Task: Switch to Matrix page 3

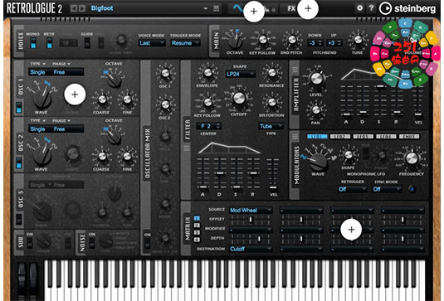Action: pyautogui.click(x=197, y=232)
